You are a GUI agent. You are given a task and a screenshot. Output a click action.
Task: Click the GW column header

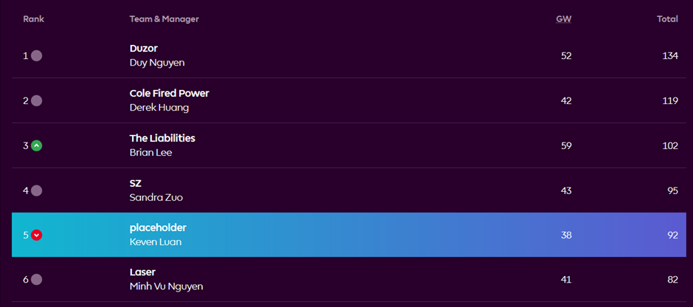[x=563, y=19]
